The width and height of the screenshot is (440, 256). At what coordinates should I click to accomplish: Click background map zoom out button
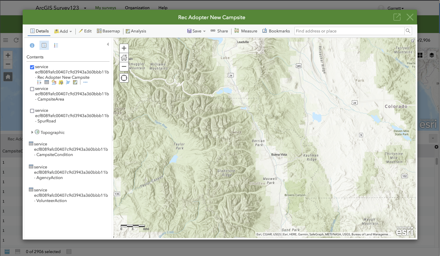[8, 64]
